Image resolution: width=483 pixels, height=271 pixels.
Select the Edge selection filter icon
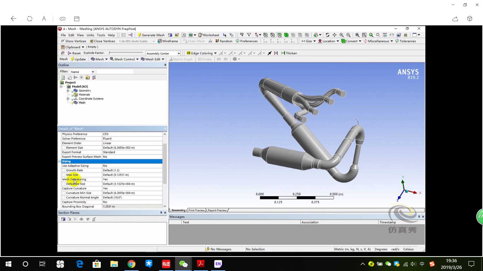(273, 35)
